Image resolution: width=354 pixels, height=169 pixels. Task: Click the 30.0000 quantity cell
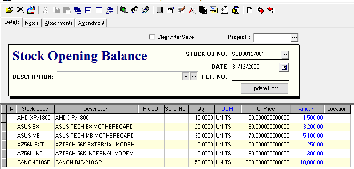(201, 136)
